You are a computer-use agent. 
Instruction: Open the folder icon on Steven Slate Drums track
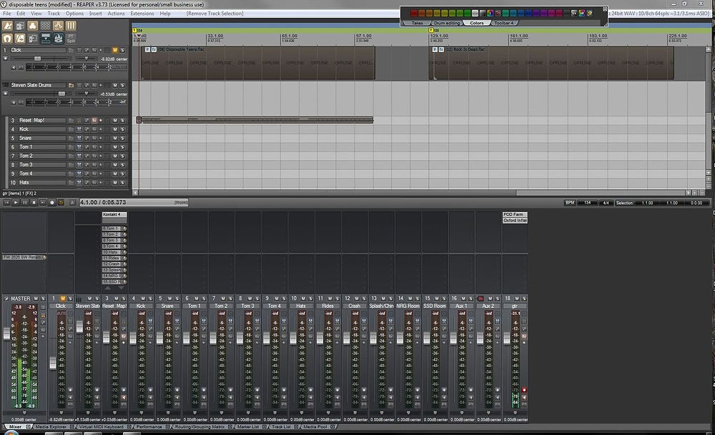coord(71,85)
